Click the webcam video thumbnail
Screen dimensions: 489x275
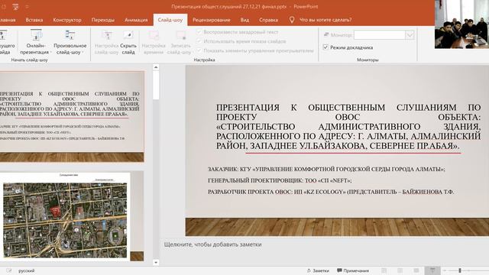click(461, 24)
